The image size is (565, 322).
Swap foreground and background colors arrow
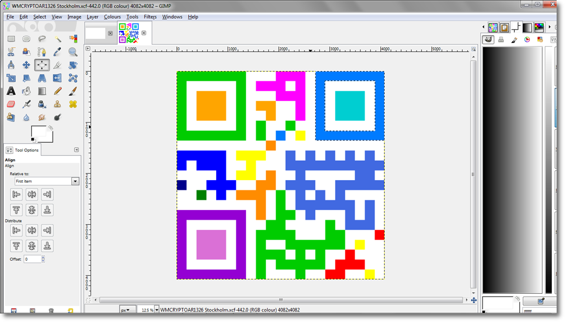(51, 128)
